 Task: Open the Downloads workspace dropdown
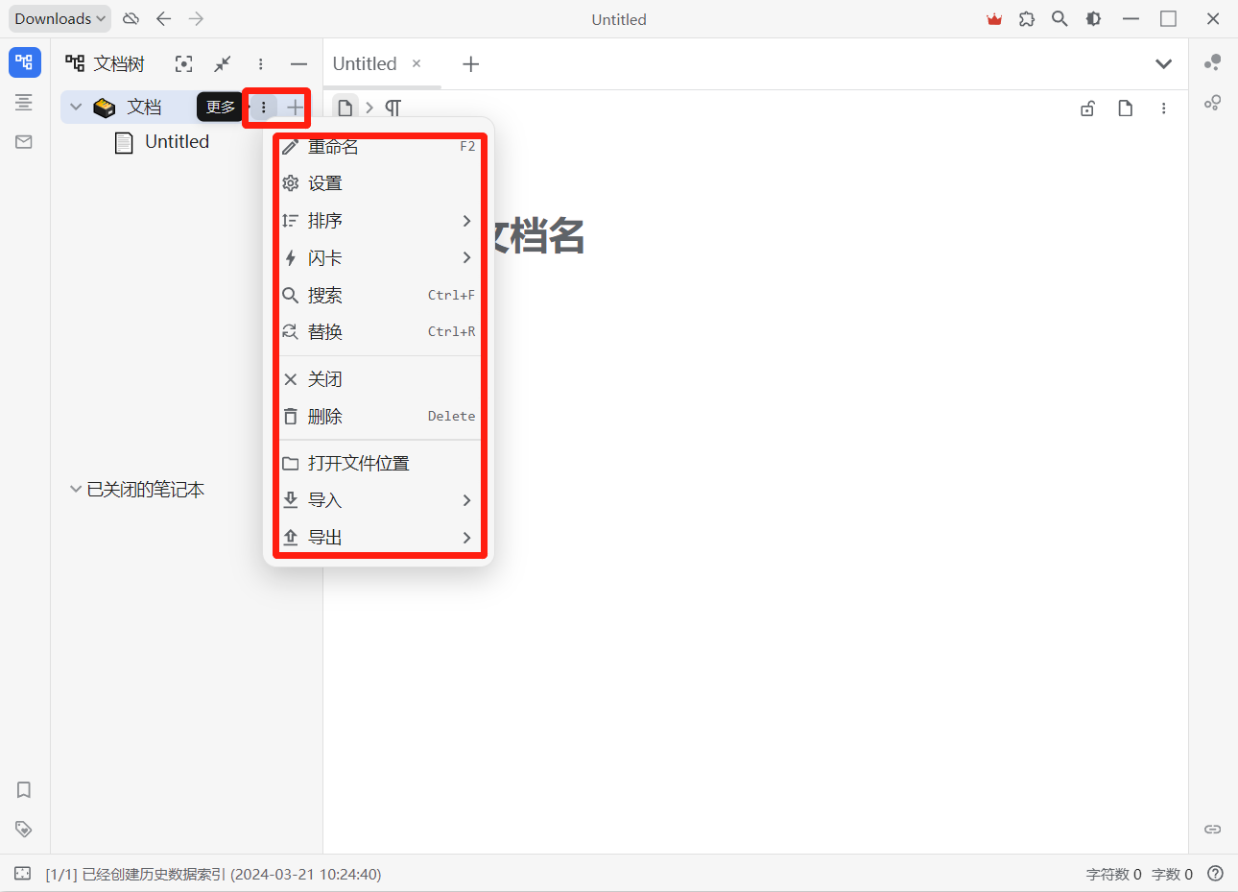click(x=60, y=18)
